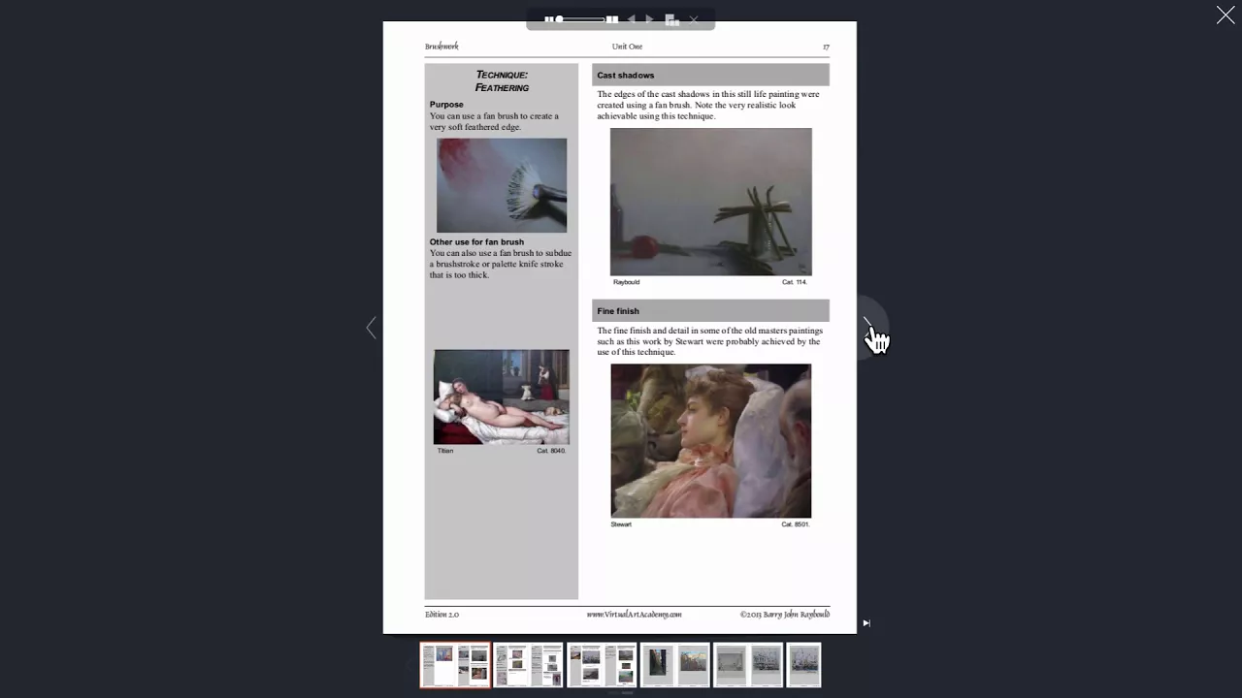Click the 'Brushwork' header text
1242x698 pixels.
[x=441, y=47]
